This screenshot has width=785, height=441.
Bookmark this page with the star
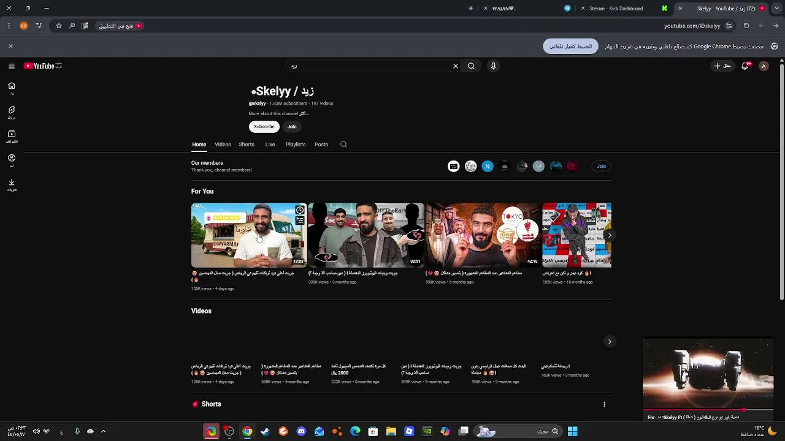click(x=59, y=26)
